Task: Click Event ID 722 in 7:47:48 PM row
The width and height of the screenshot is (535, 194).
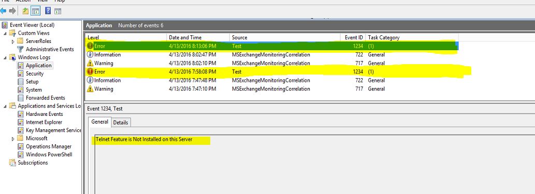Action: 359,81
